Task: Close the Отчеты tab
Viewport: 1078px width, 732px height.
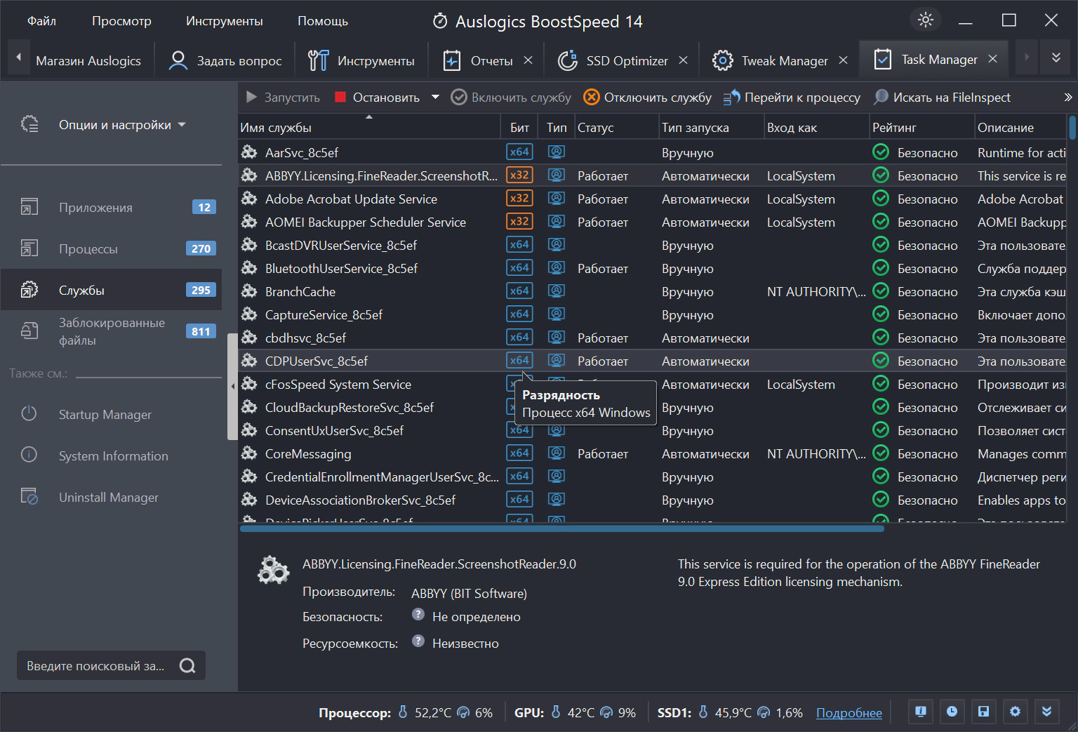Action: [528, 61]
